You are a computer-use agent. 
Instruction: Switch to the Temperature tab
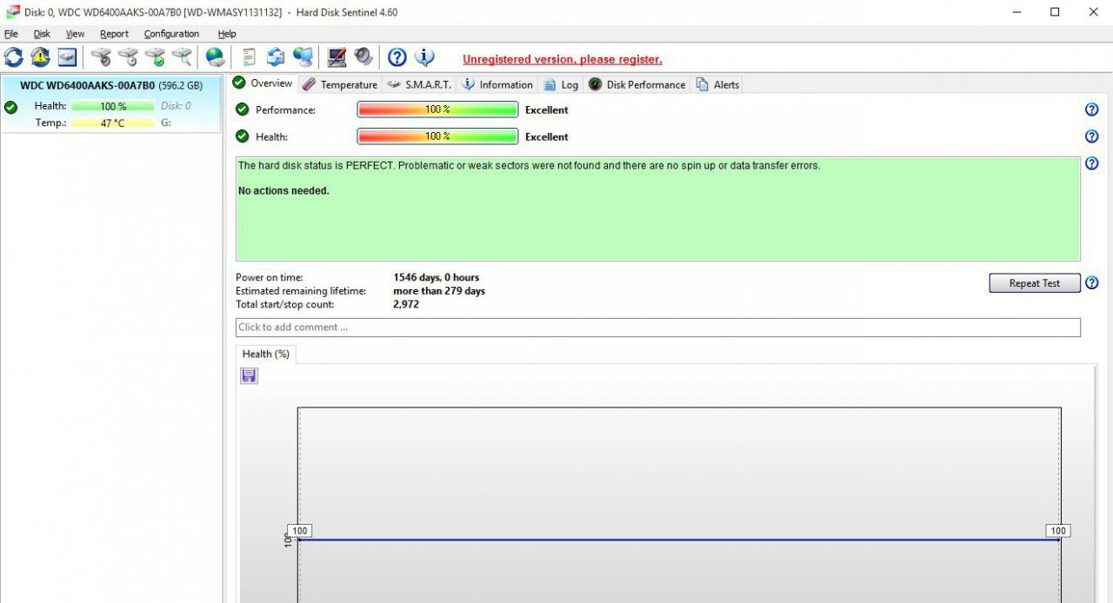click(x=340, y=84)
